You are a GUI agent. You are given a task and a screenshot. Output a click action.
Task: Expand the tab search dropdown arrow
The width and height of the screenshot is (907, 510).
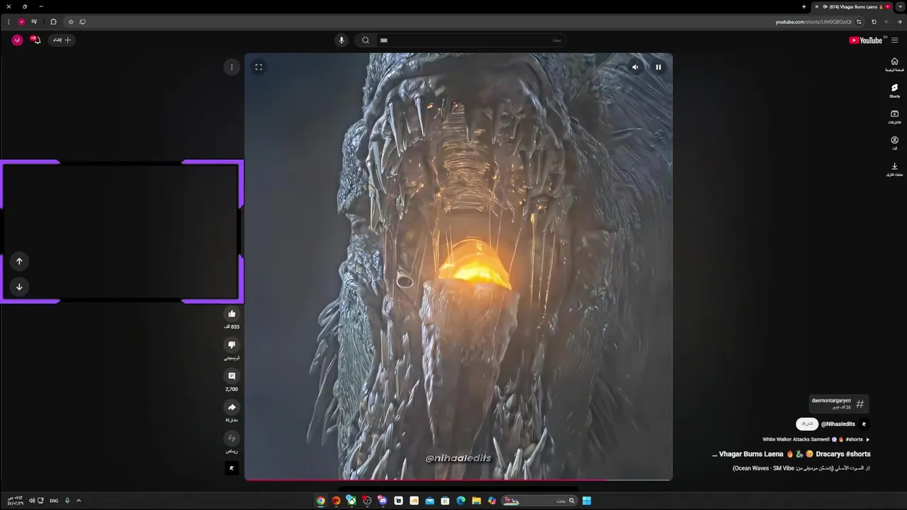point(900,6)
